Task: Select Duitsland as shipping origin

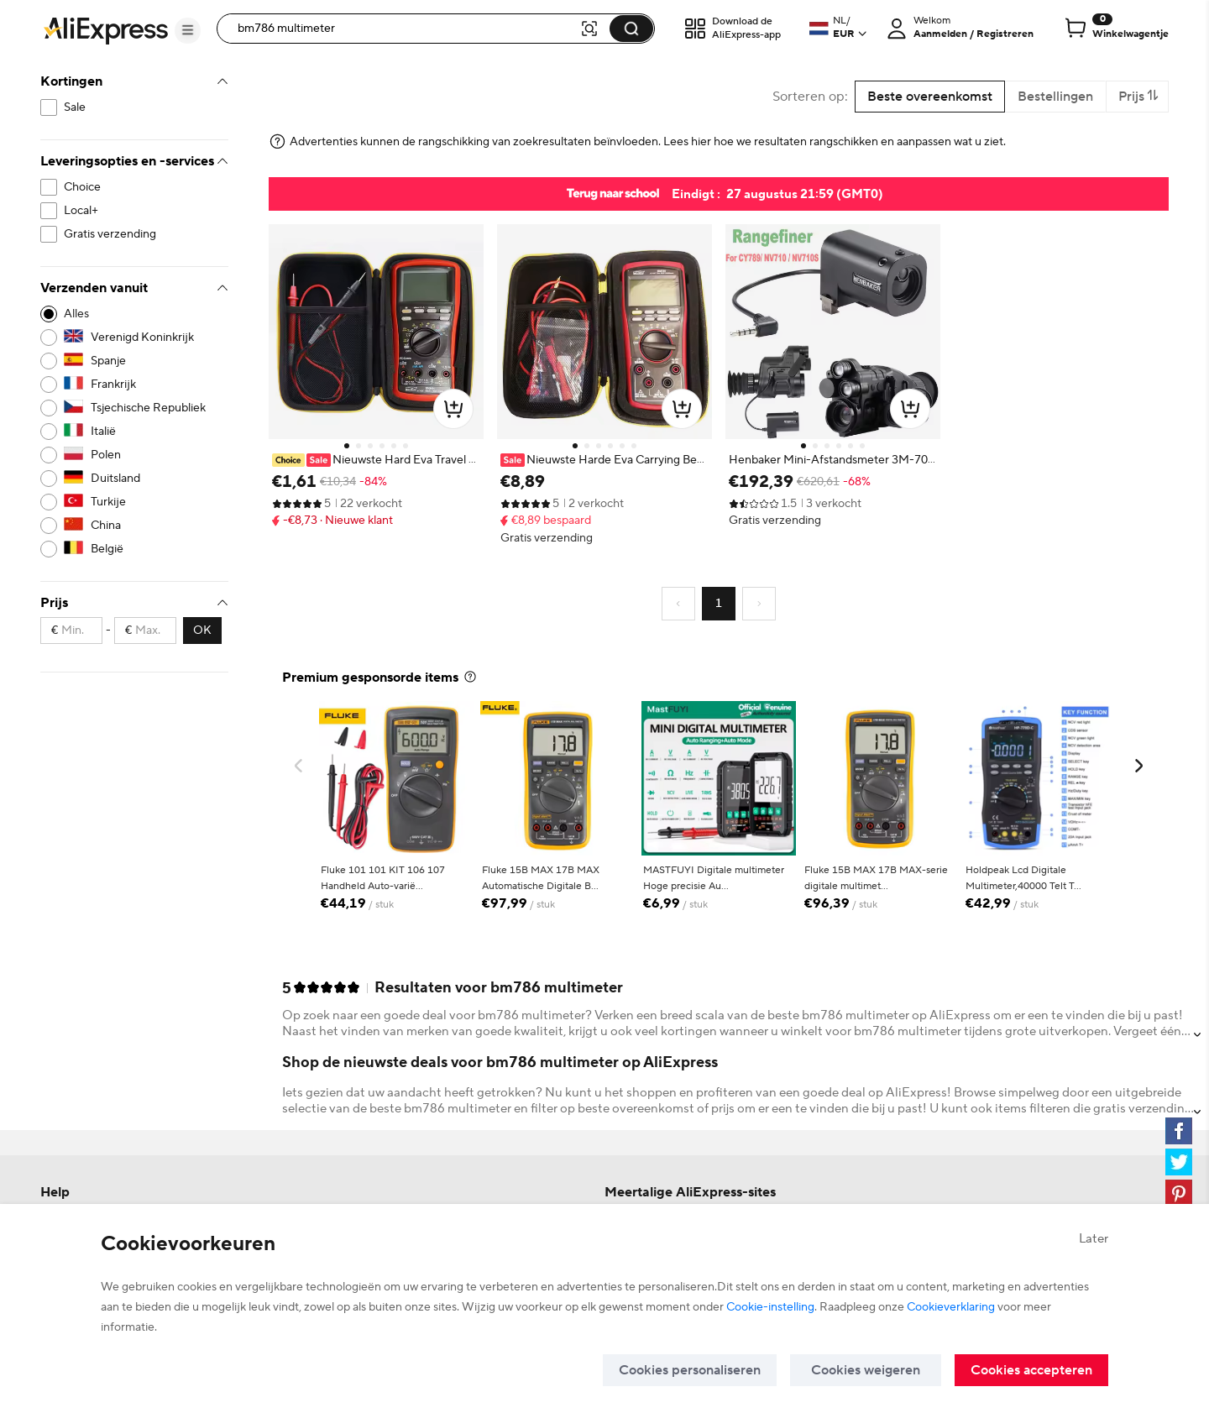Action: (49, 479)
